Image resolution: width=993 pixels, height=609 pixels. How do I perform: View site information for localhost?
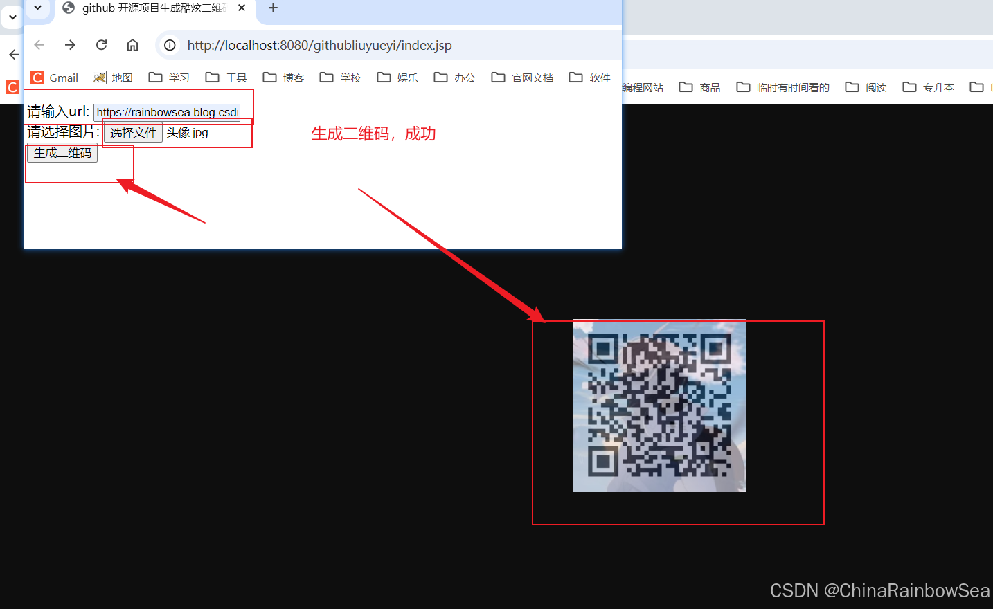[x=170, y=46]
